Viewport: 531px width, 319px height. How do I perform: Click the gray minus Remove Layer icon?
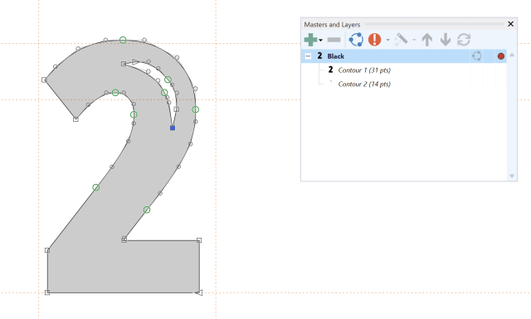pyautogui.click(x=334, y=40)
